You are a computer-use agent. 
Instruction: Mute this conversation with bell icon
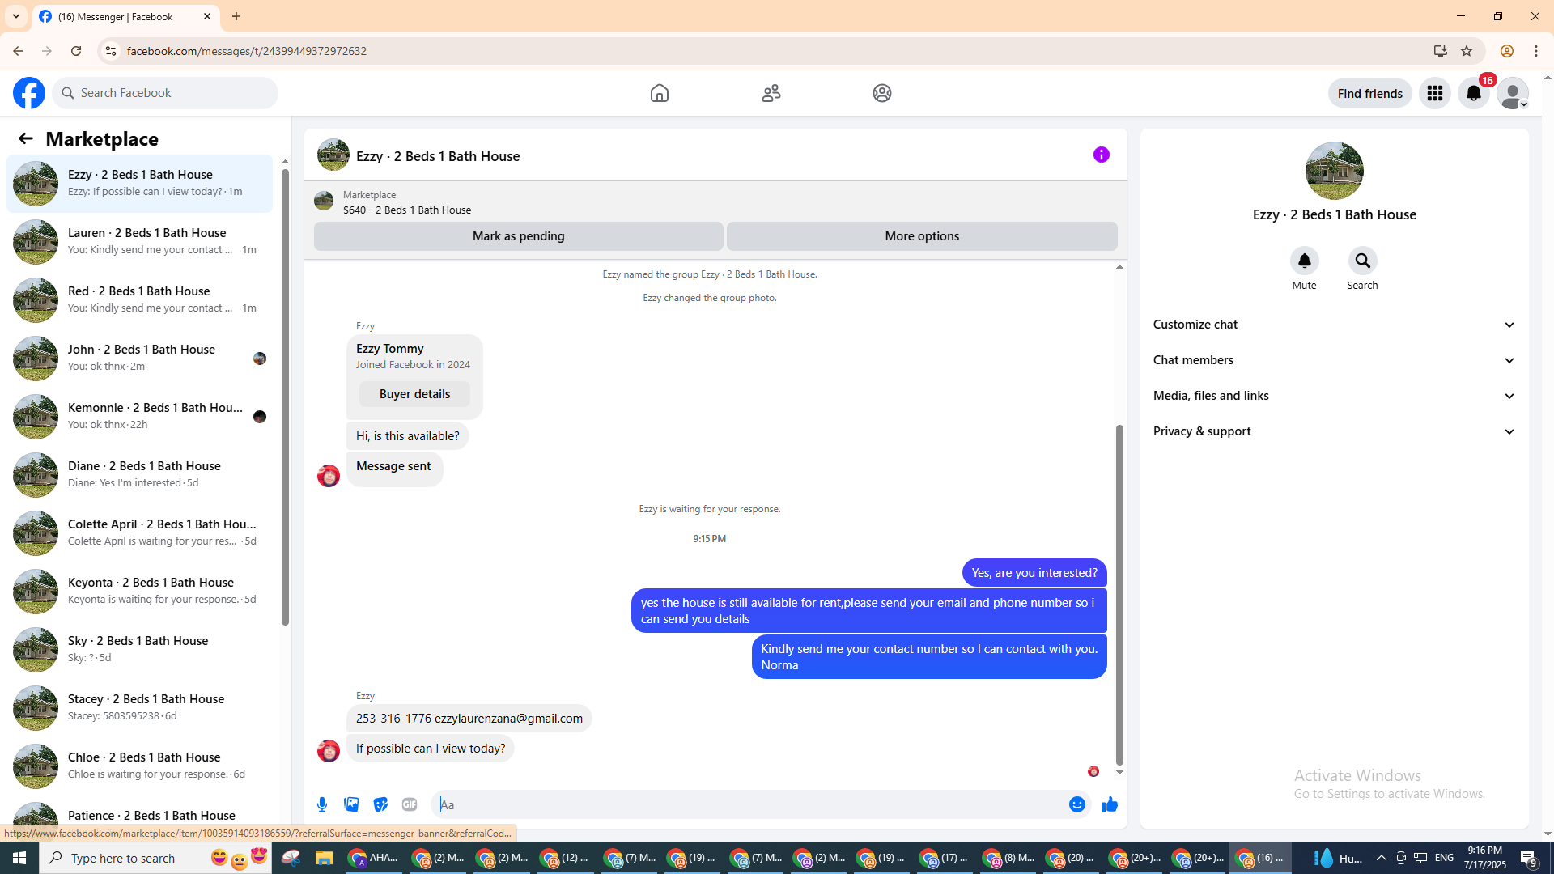click(1305, 261)
